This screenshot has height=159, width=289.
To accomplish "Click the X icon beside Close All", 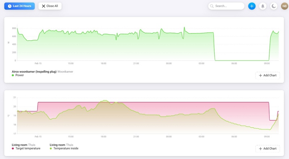I will pos(44,6).
